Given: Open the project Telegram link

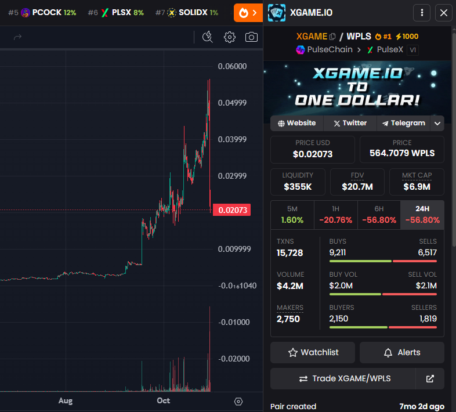Looking at the screenshot, I should (x=404, y=123).
